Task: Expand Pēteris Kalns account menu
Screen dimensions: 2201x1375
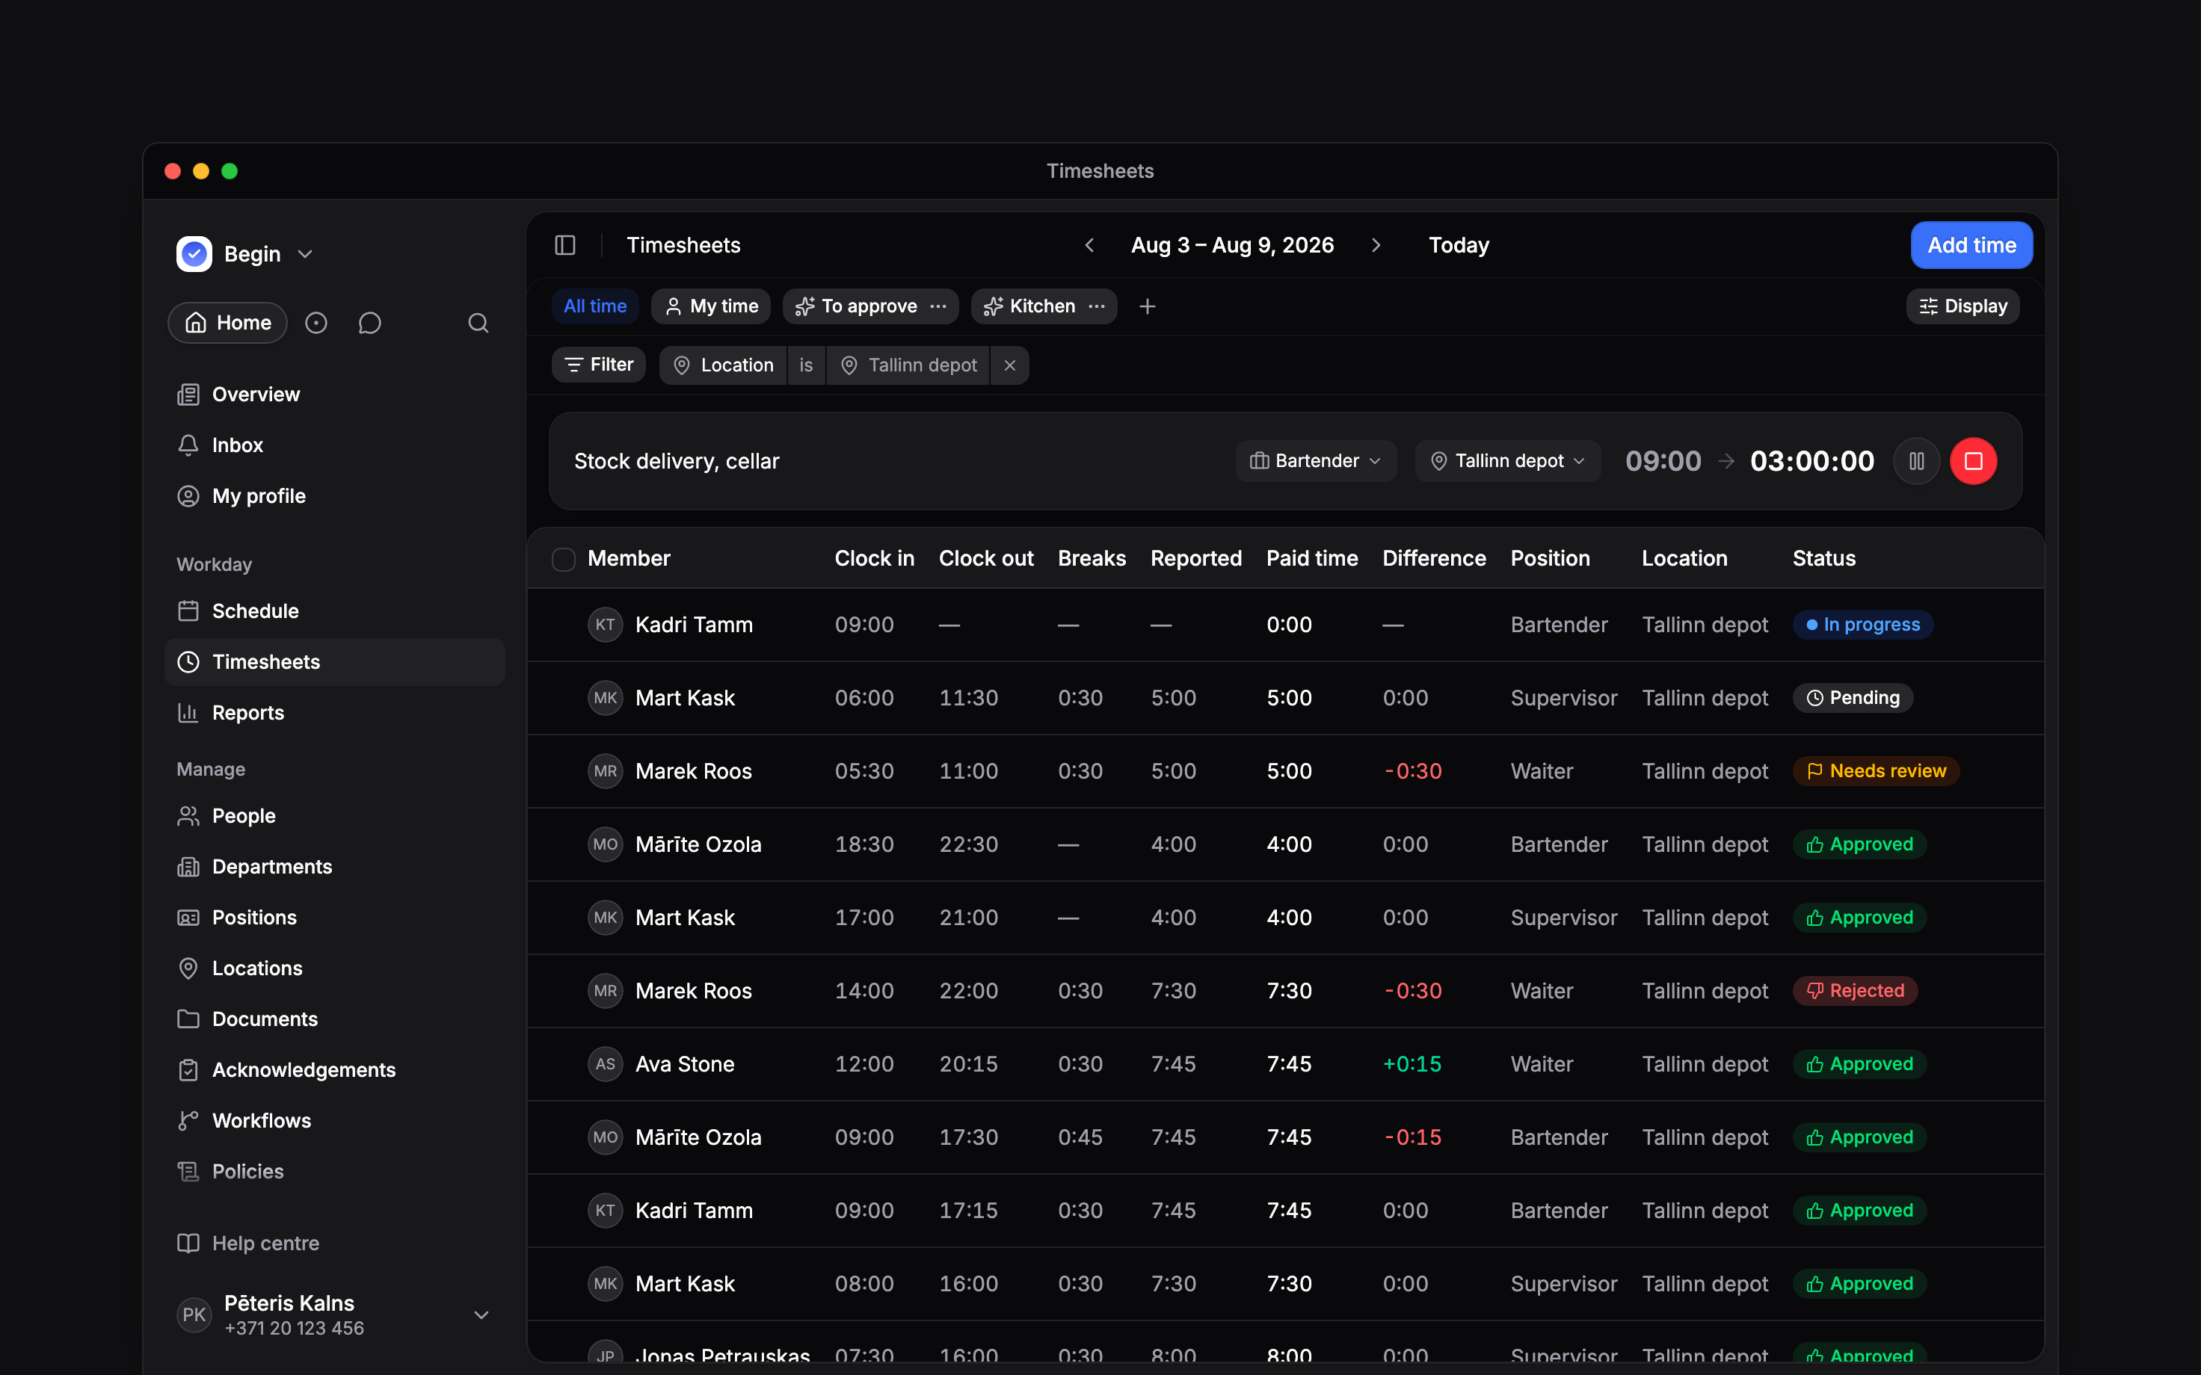Action: pyautogui.click(x=335, y=1315)
